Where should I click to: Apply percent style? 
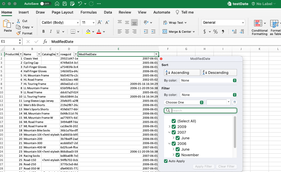[215, 32]
